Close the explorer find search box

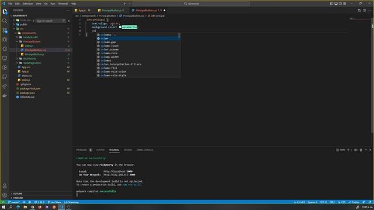coord(69,21)
